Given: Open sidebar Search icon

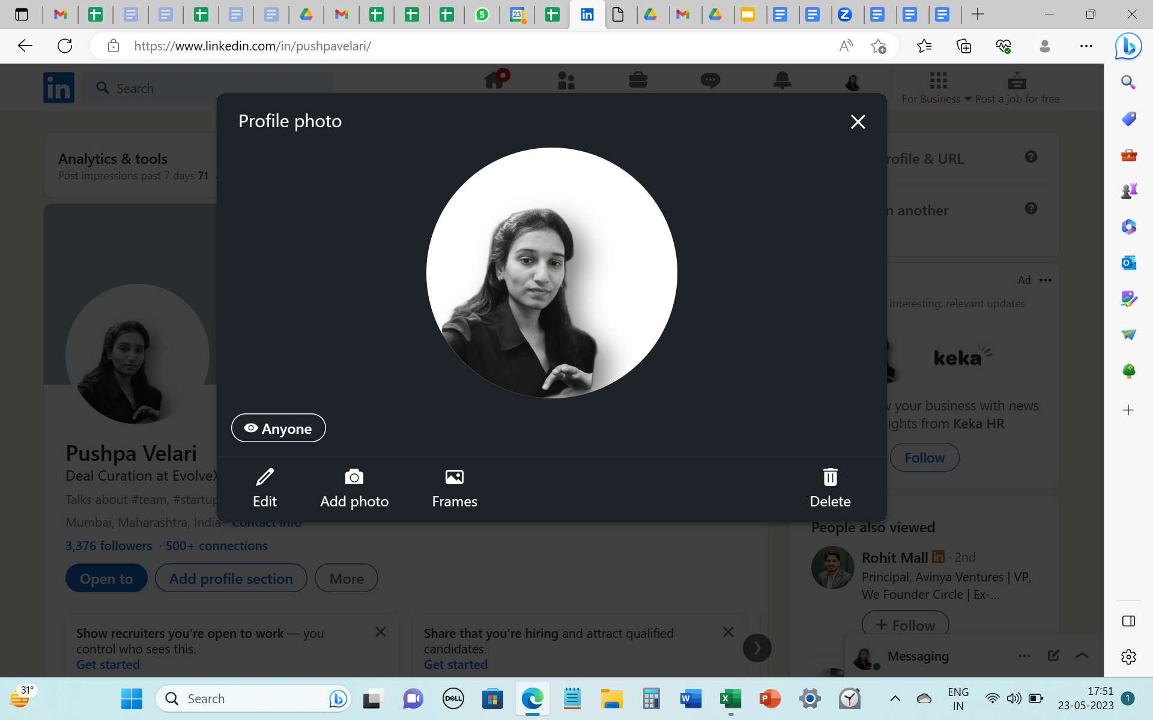Looking at the screenshot, I should pyautogui.click(x=1128, y=82).
